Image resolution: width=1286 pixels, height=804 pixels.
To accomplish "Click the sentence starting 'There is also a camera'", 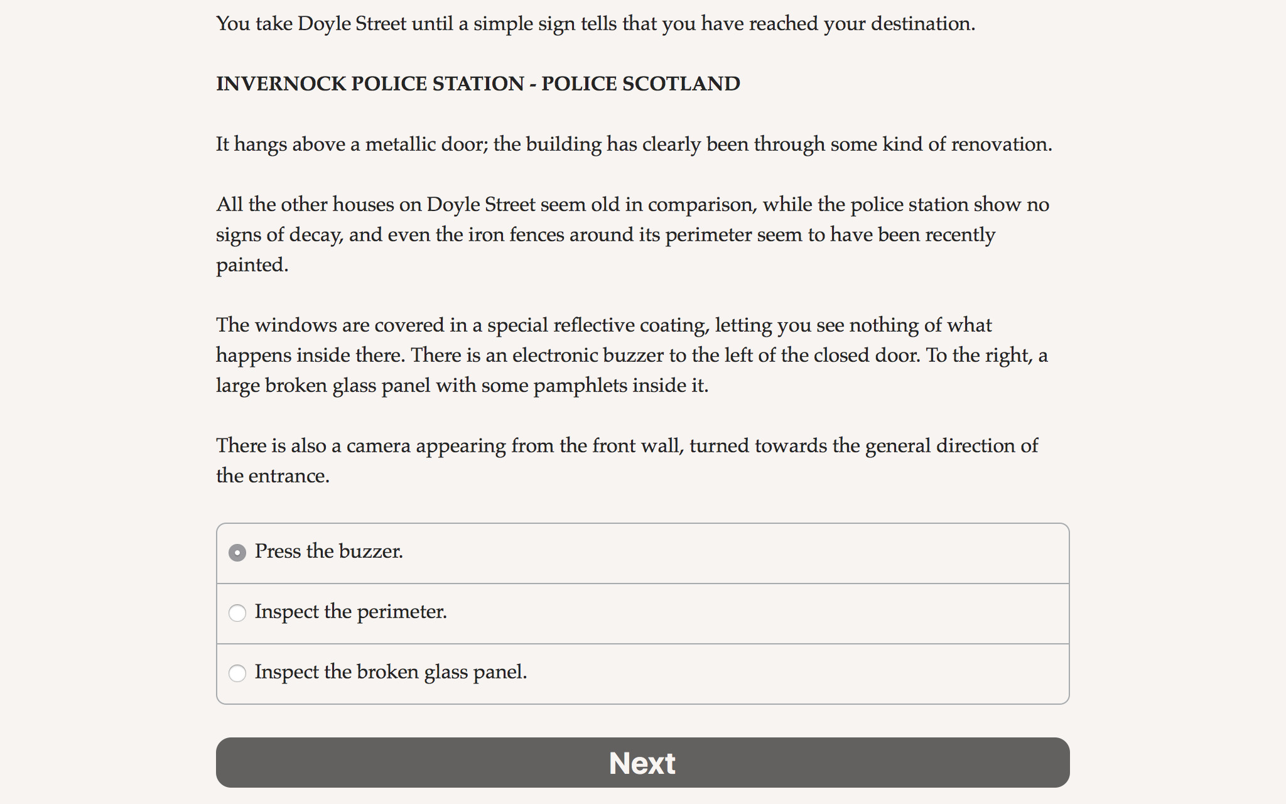I will tap(626, 446).
